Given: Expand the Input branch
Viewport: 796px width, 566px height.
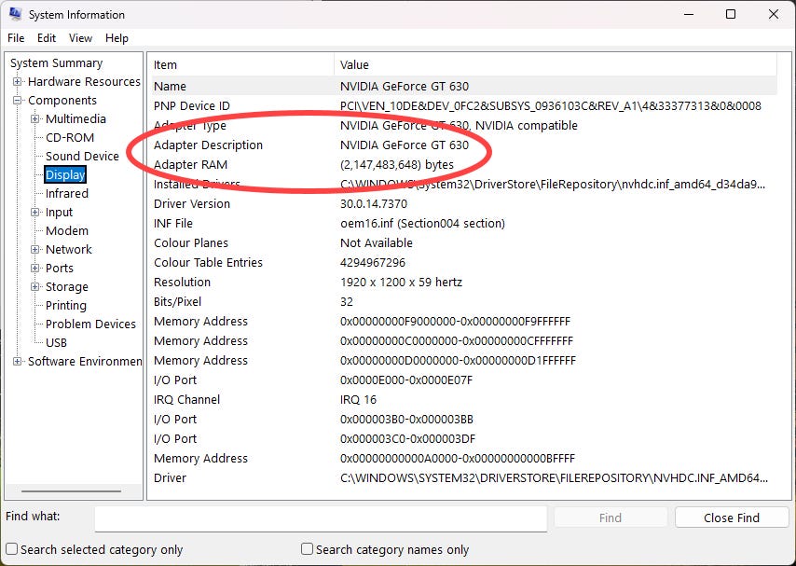Looking at the screenshot, I should click(35, 212).
